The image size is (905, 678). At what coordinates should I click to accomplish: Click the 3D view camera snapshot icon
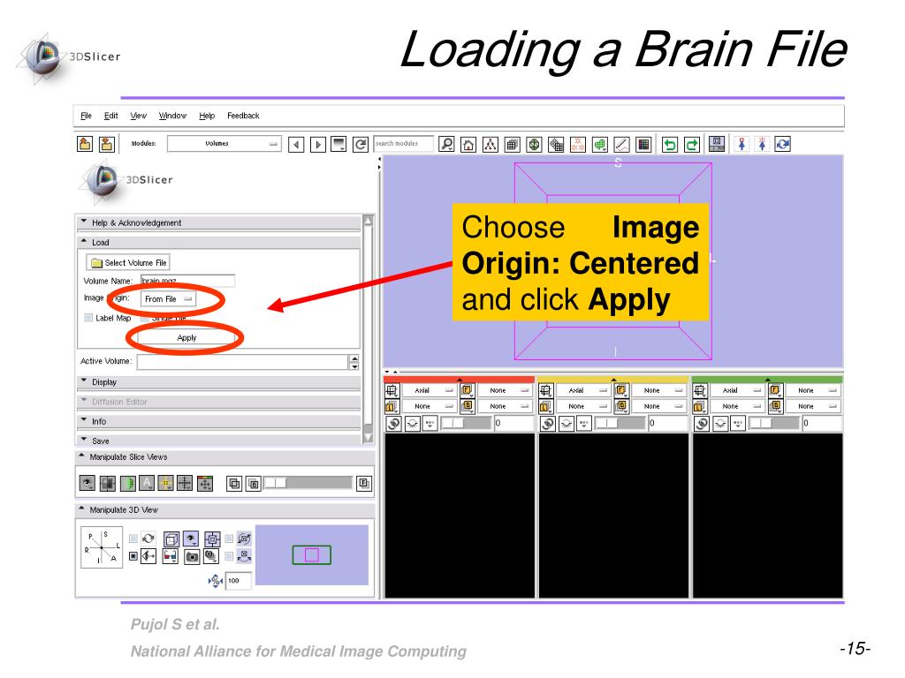coord(192,556)
